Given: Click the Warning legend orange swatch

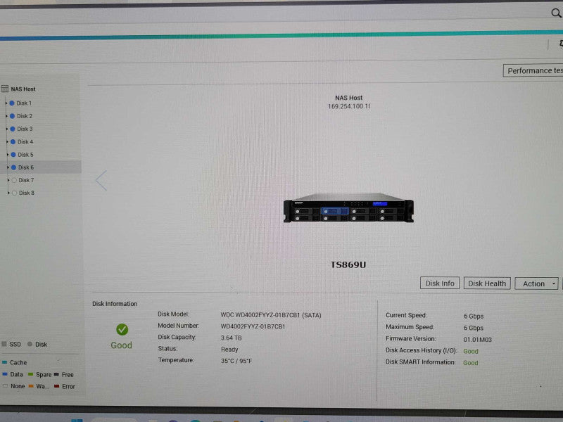Looking at the screenshot, I should [x=31, y=386].
